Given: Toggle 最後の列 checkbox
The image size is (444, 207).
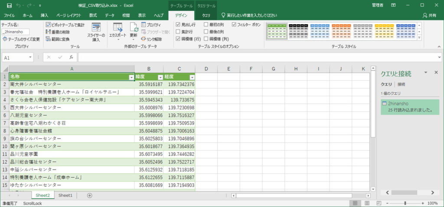Looking at the screenshot, I should pyautogui.click(x=206, y=32).
